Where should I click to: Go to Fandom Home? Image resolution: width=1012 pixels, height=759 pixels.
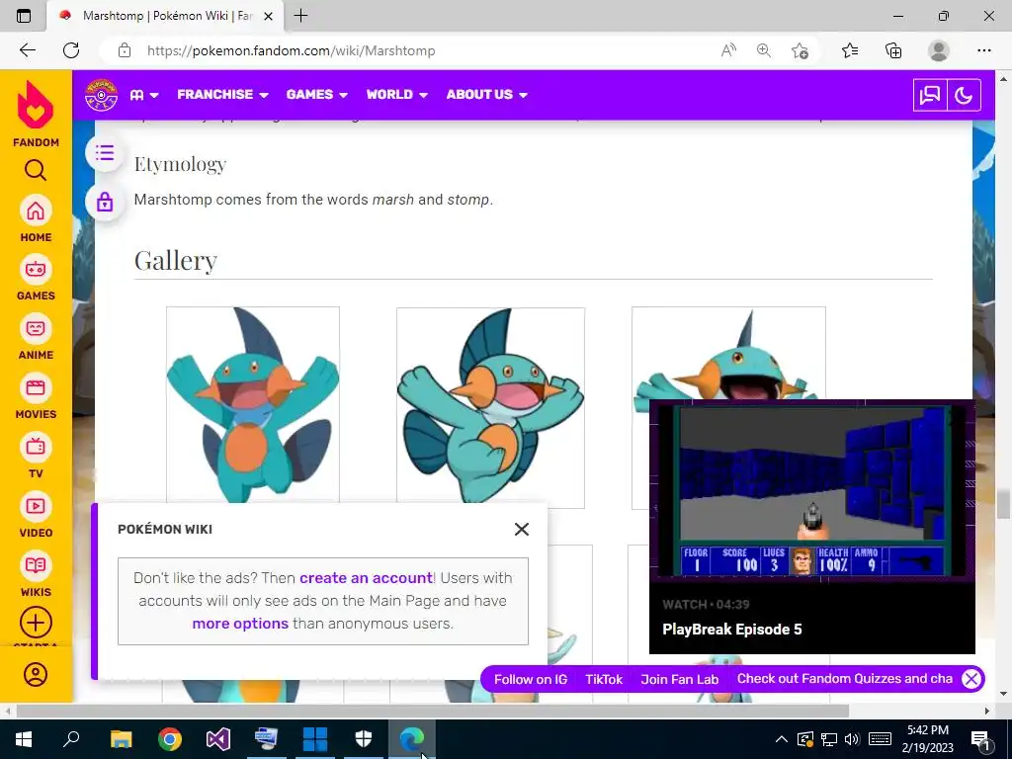(36, 218)
